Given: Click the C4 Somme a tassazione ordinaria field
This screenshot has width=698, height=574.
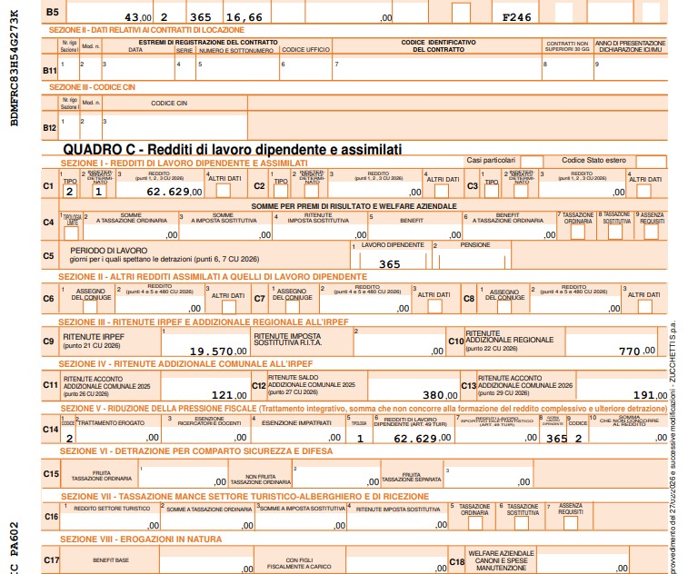Looking at the screenshot, I should [131, 232].
